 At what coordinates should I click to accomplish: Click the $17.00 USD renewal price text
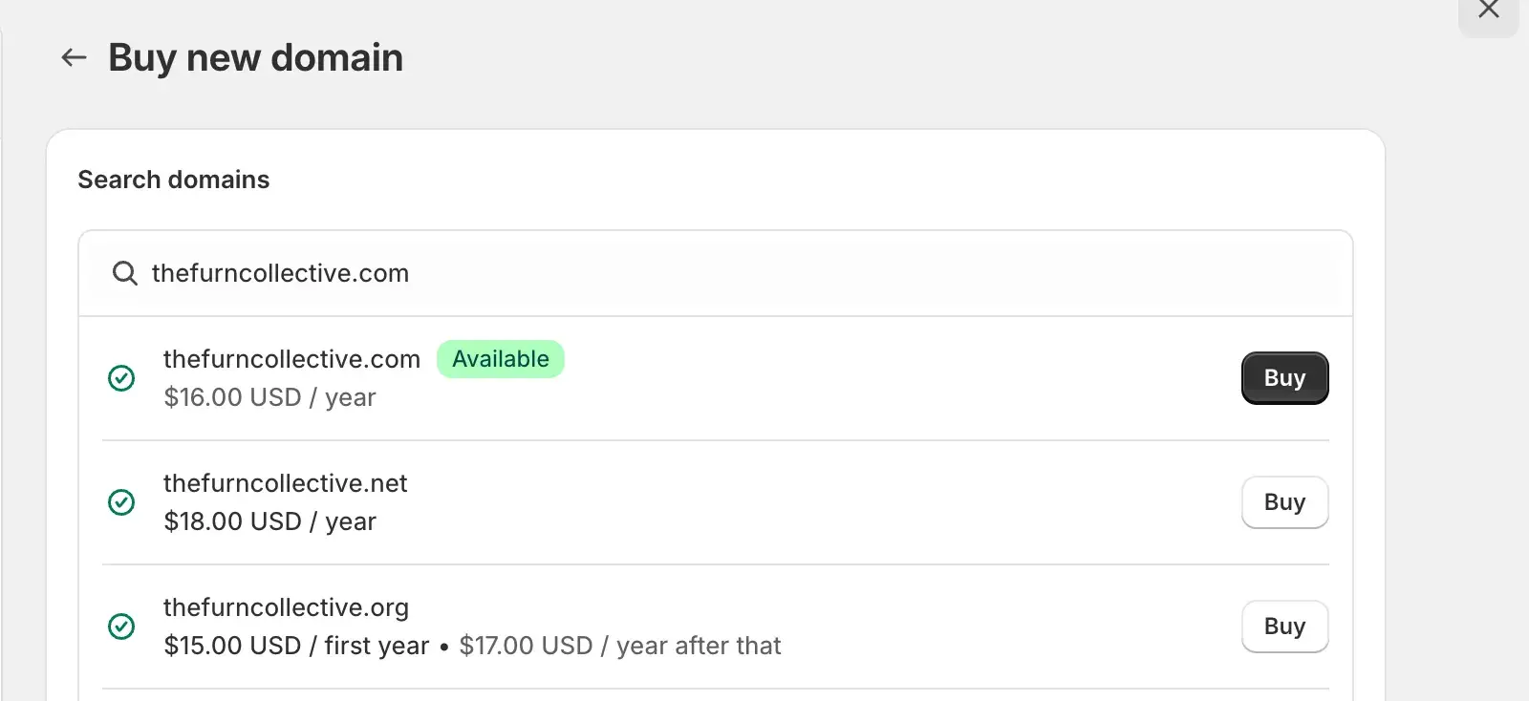(x=620, y=646)
